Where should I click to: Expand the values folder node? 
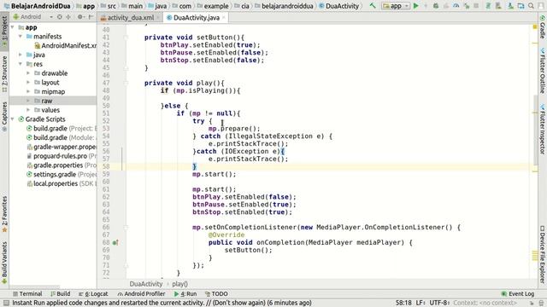pyautogui.click(x=28, y=110)
